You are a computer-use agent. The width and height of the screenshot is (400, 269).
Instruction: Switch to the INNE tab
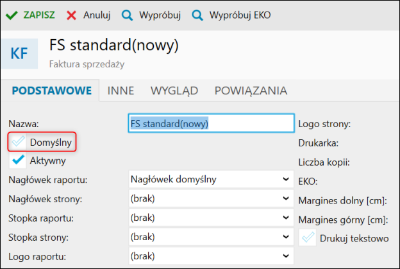[121, 91]
